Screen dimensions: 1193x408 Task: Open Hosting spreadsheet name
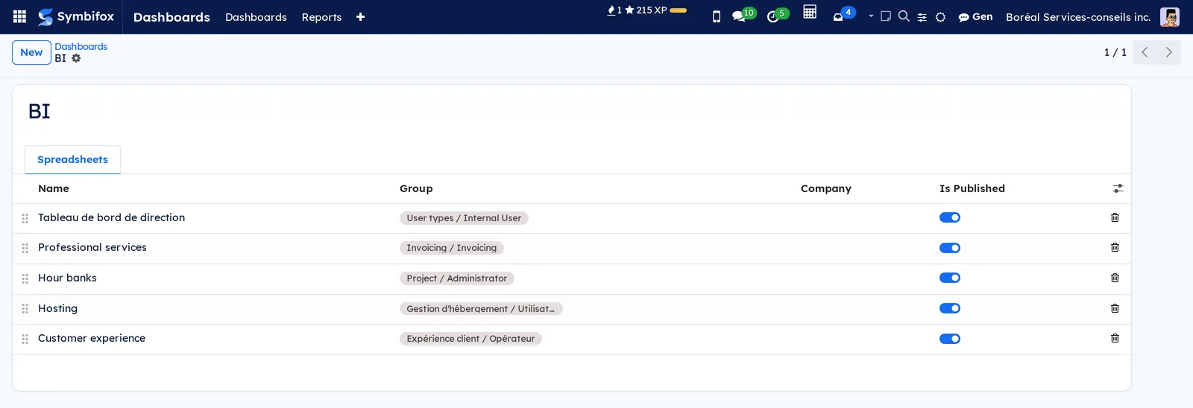pos(57,308)
